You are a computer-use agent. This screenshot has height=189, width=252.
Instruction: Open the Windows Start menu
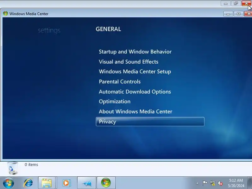pyautogui.click(x=9, y=183)
